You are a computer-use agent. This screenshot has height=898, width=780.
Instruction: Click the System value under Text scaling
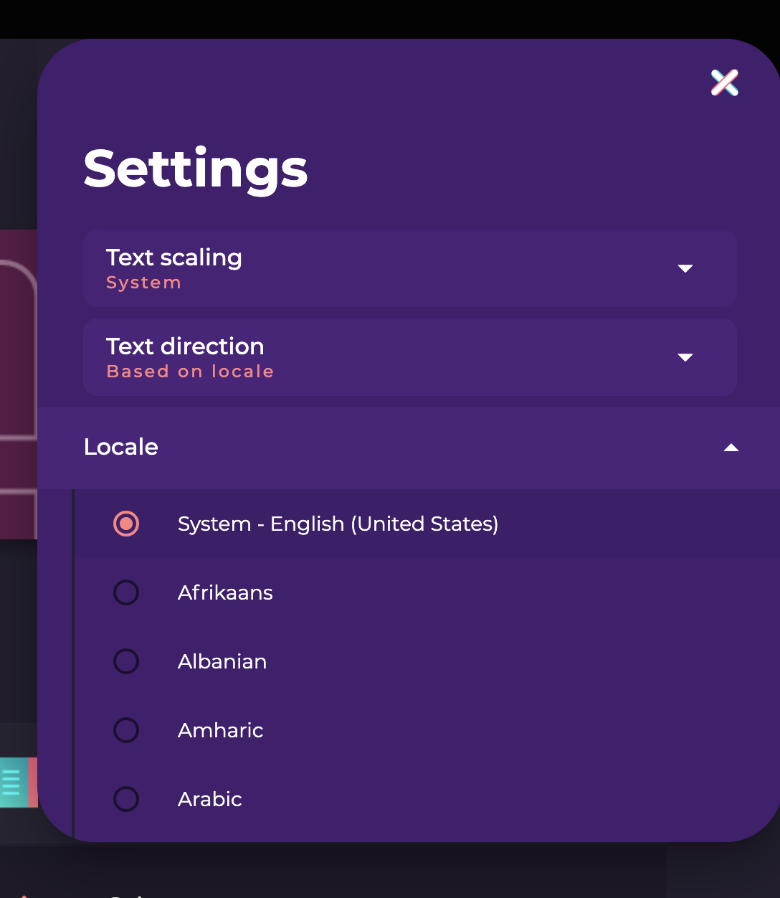[143, 282]
